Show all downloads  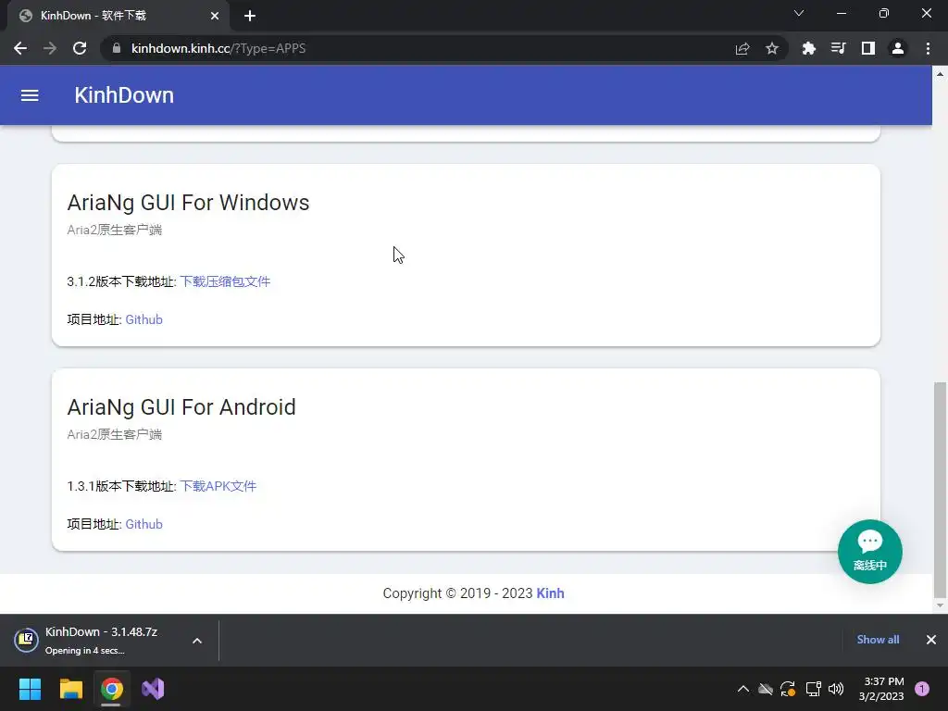(878, 640)
